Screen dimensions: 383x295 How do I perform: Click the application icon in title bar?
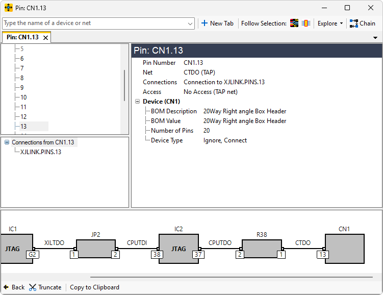tap(9, 8)
